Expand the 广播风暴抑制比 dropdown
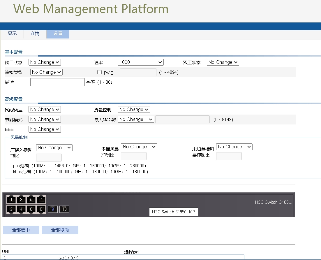Viewport: 321px width, 260px height. tap(54, 148)
